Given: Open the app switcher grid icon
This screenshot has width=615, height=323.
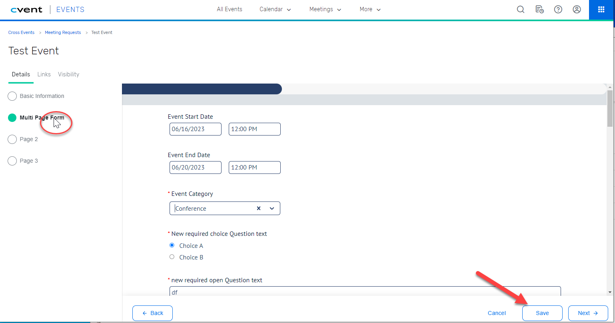Looking at the screenshot, I should coord(601,10).
